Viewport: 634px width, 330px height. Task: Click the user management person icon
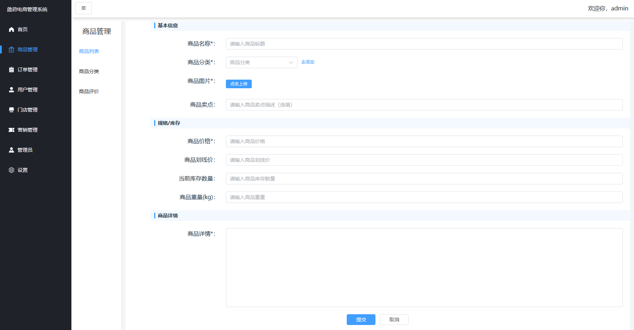(x=11, y=90)
